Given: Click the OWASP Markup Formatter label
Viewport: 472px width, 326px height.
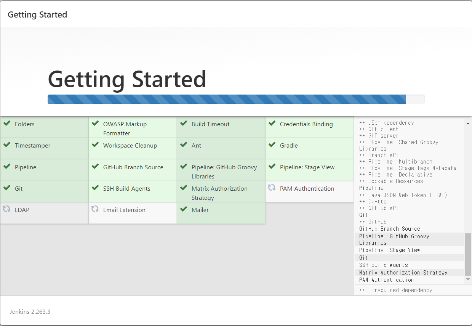Looking at the screenshot, I should (125, 129).
